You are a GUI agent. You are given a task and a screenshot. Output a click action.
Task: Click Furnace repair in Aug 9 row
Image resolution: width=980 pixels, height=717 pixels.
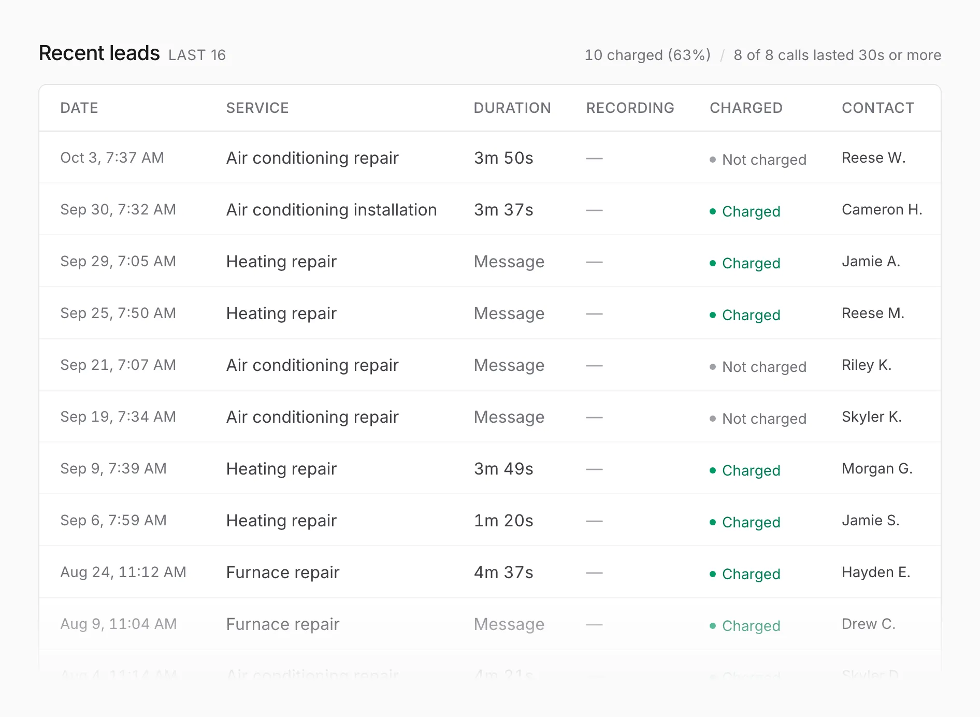click(x=283, y=624)
